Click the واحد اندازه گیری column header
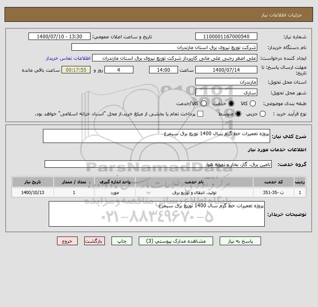This screenshot has height=307, width=318. [x=115, y=182]
